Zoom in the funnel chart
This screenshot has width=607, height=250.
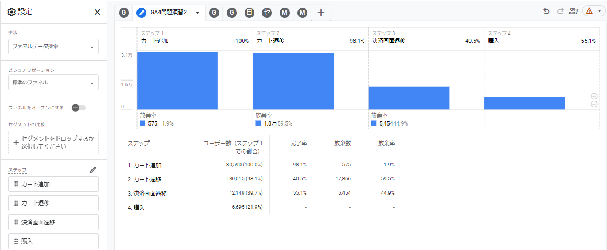(x=594, y=96)
